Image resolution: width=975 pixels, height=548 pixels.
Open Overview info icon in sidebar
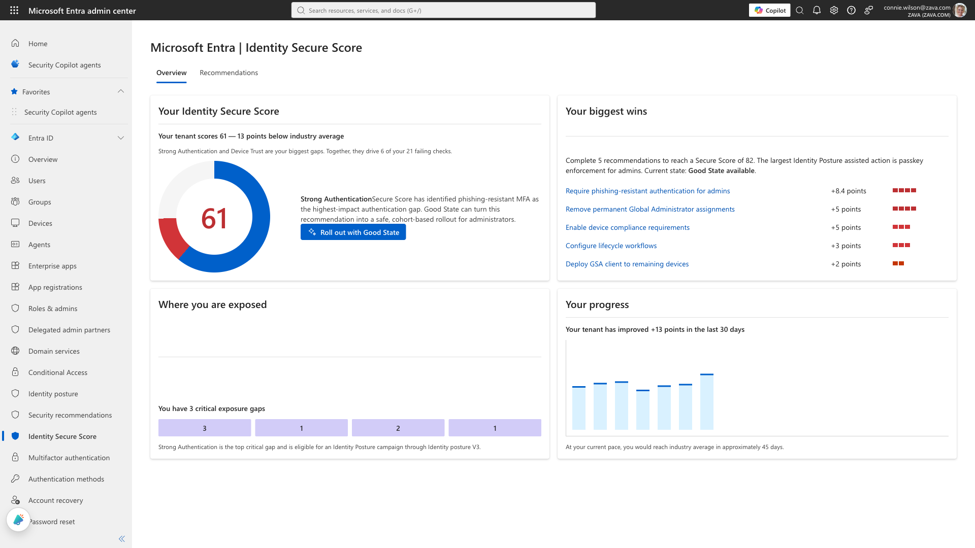coord(15,159)
